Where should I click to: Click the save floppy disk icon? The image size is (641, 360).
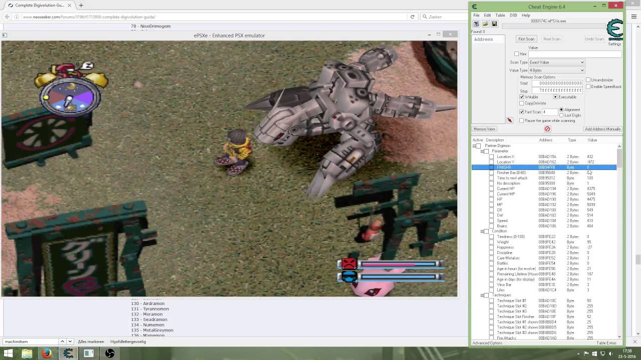[x=494, y=23]
